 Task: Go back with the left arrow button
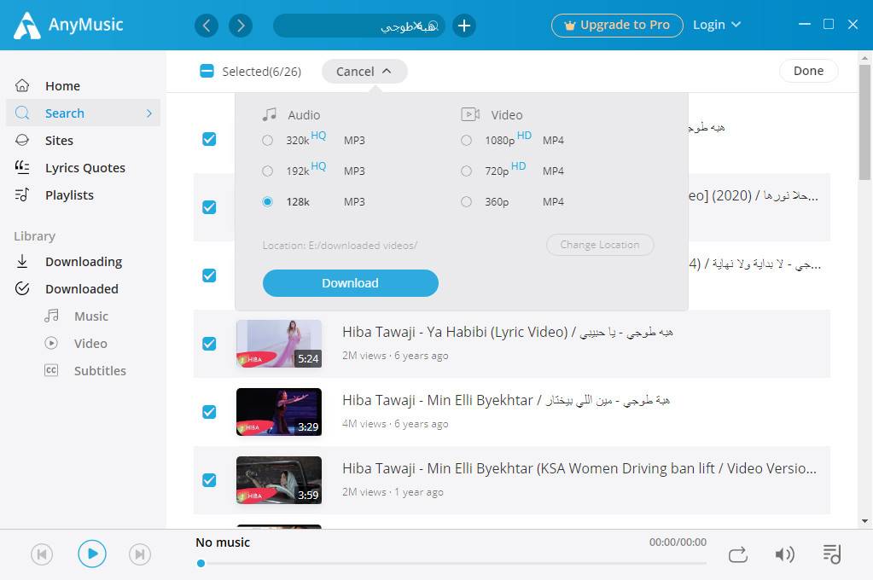pyautogui.click(x=206, y=26)
